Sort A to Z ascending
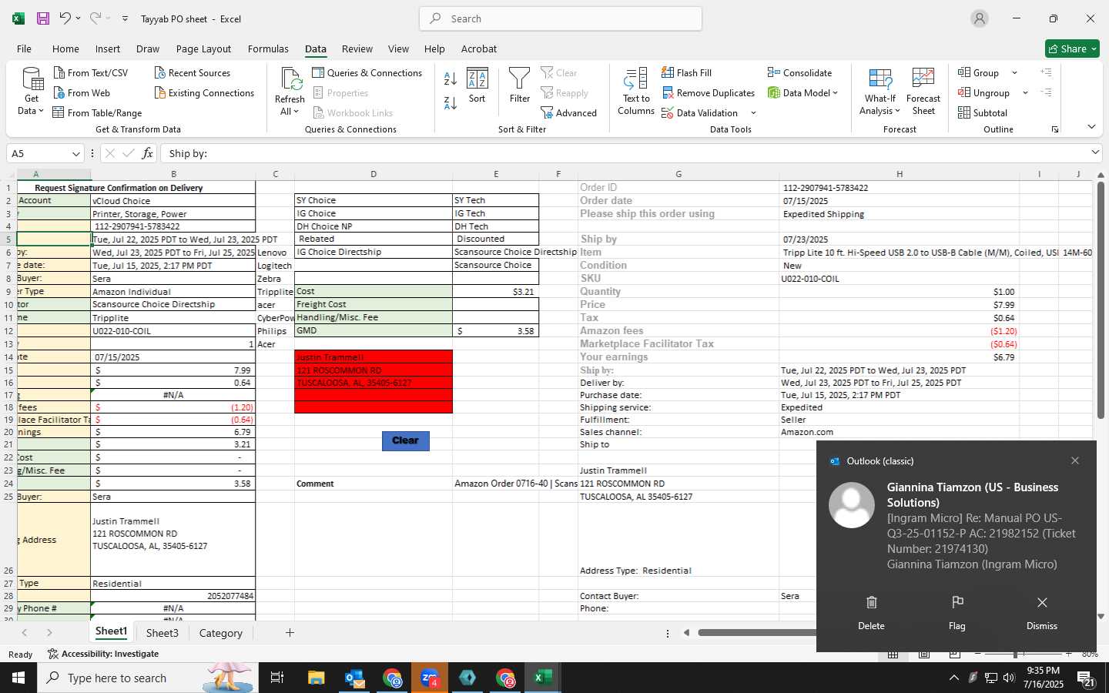Viewport: 1109px width, 693px height. (x=451, y=78)
